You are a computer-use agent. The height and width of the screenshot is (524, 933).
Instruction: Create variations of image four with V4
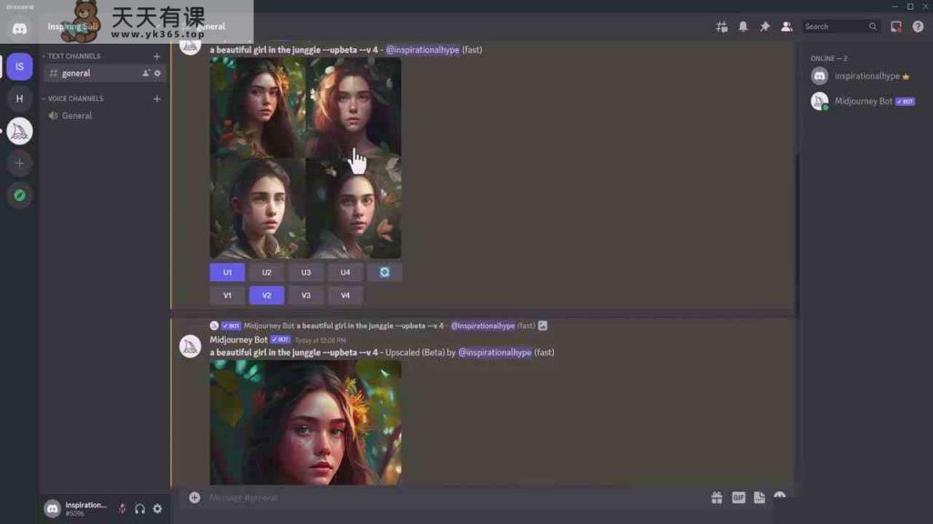click(345, 296)
